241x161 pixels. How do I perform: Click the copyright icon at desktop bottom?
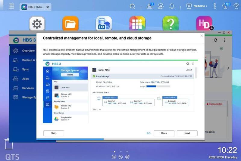click(x=114, y=157)
